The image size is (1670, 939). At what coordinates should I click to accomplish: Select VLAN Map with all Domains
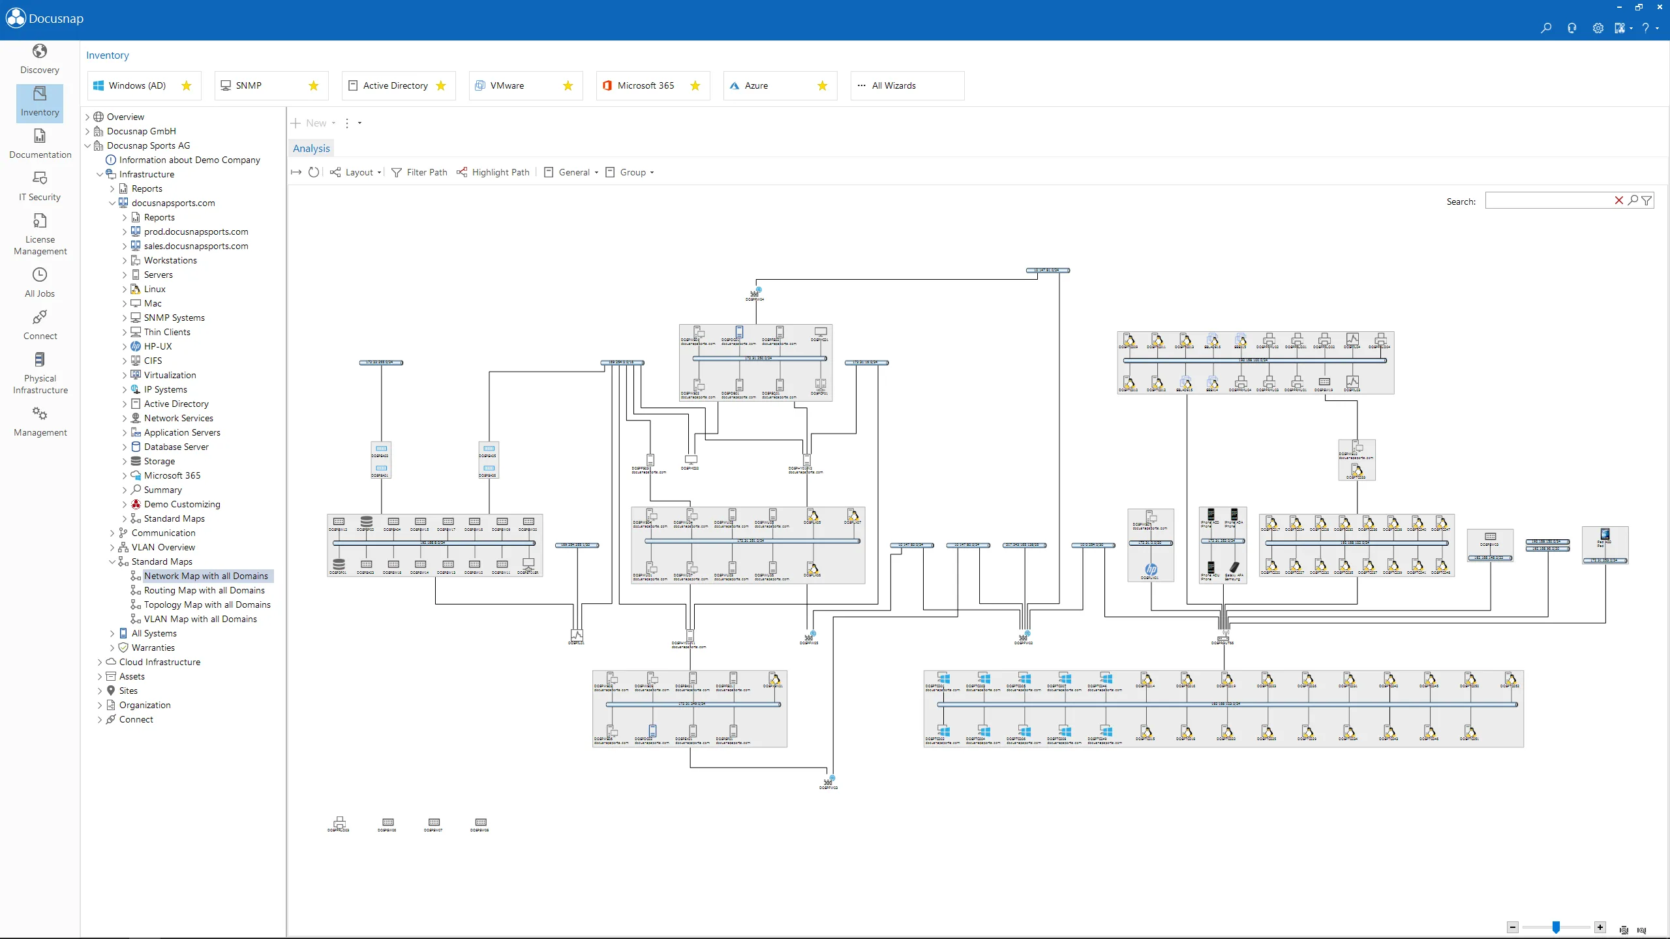[x=200, y=619]
